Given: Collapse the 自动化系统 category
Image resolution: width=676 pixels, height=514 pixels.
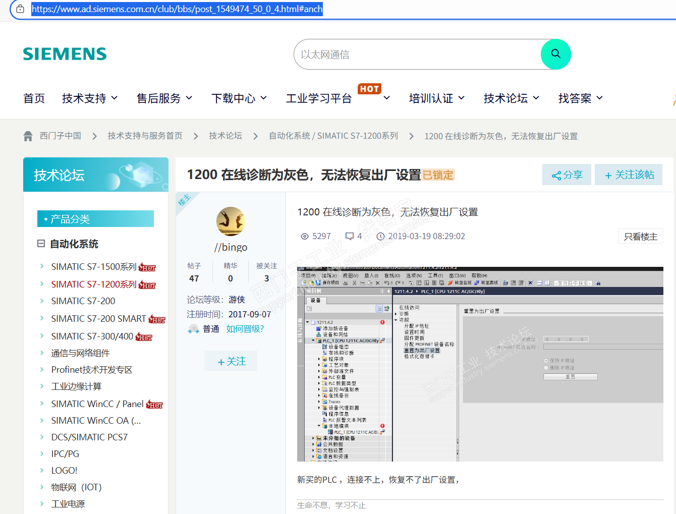Looking at the screenshot, I should (x=41, y=244).
